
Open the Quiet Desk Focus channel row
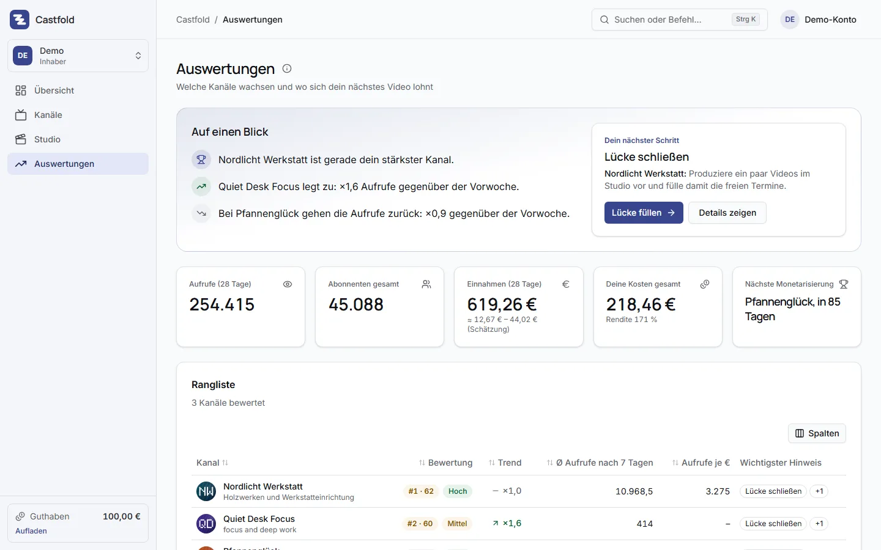(519, 524)
